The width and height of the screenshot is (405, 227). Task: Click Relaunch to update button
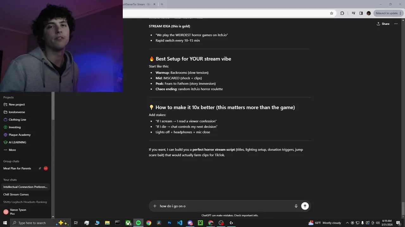(389, 13)
